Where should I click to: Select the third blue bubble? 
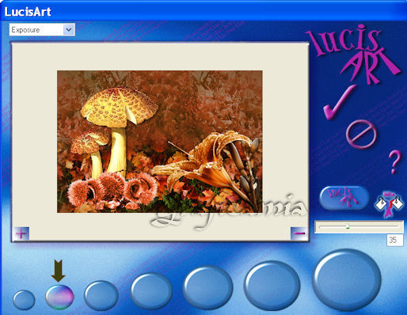(101, 295)
